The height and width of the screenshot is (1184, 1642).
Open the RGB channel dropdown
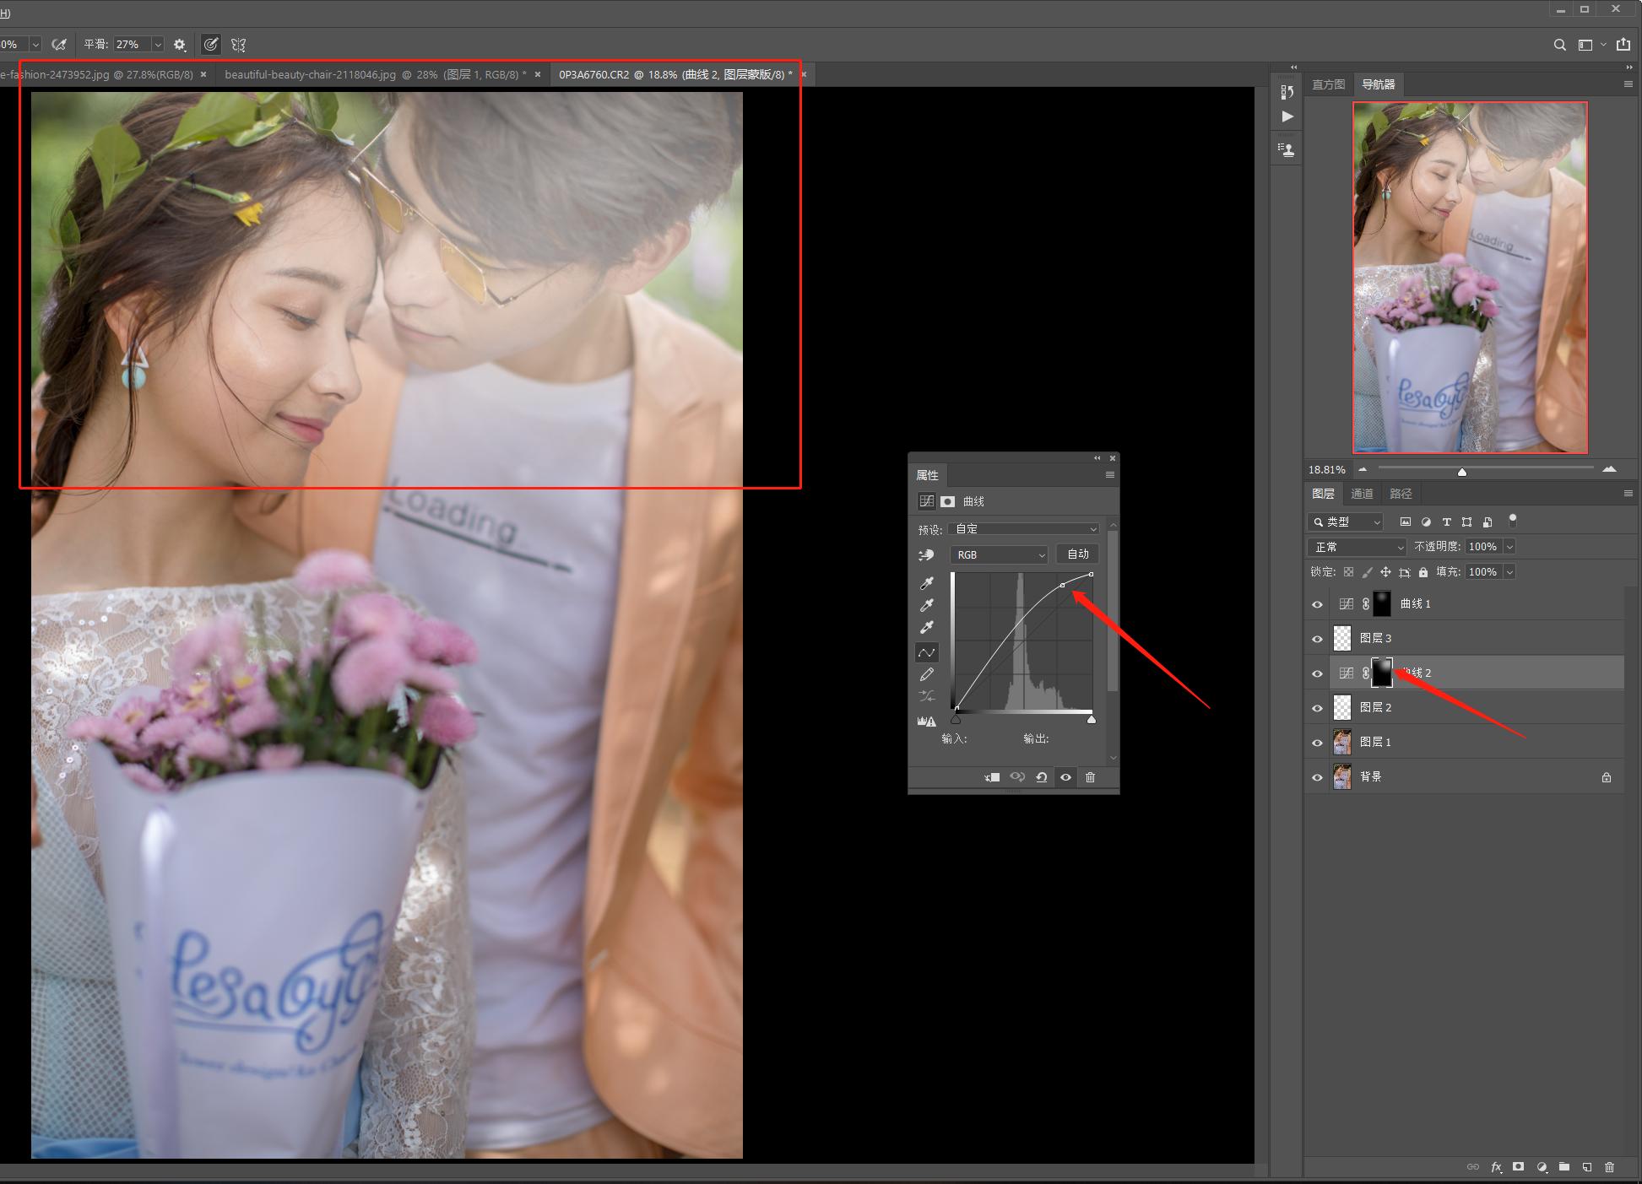(x=999, y=554)
